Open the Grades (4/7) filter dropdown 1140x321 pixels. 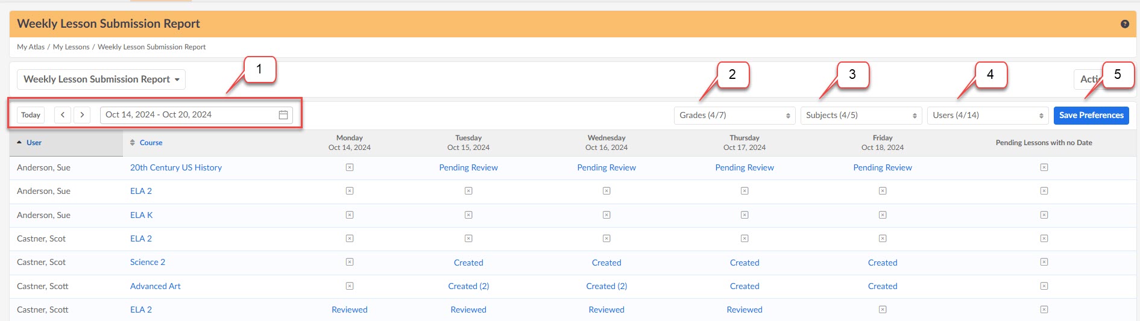[x=734, y=115]
